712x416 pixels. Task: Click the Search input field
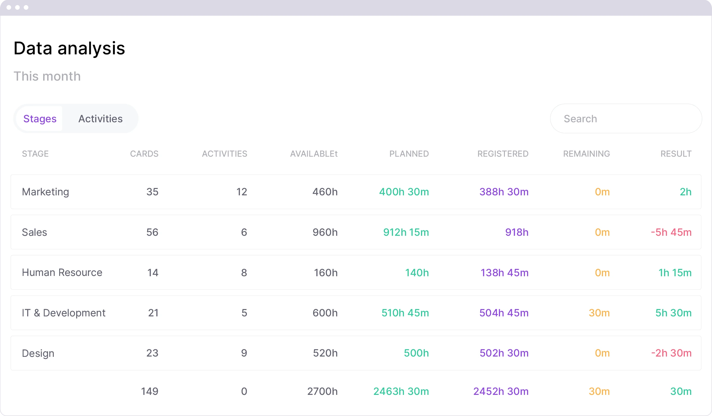(626, 118)
